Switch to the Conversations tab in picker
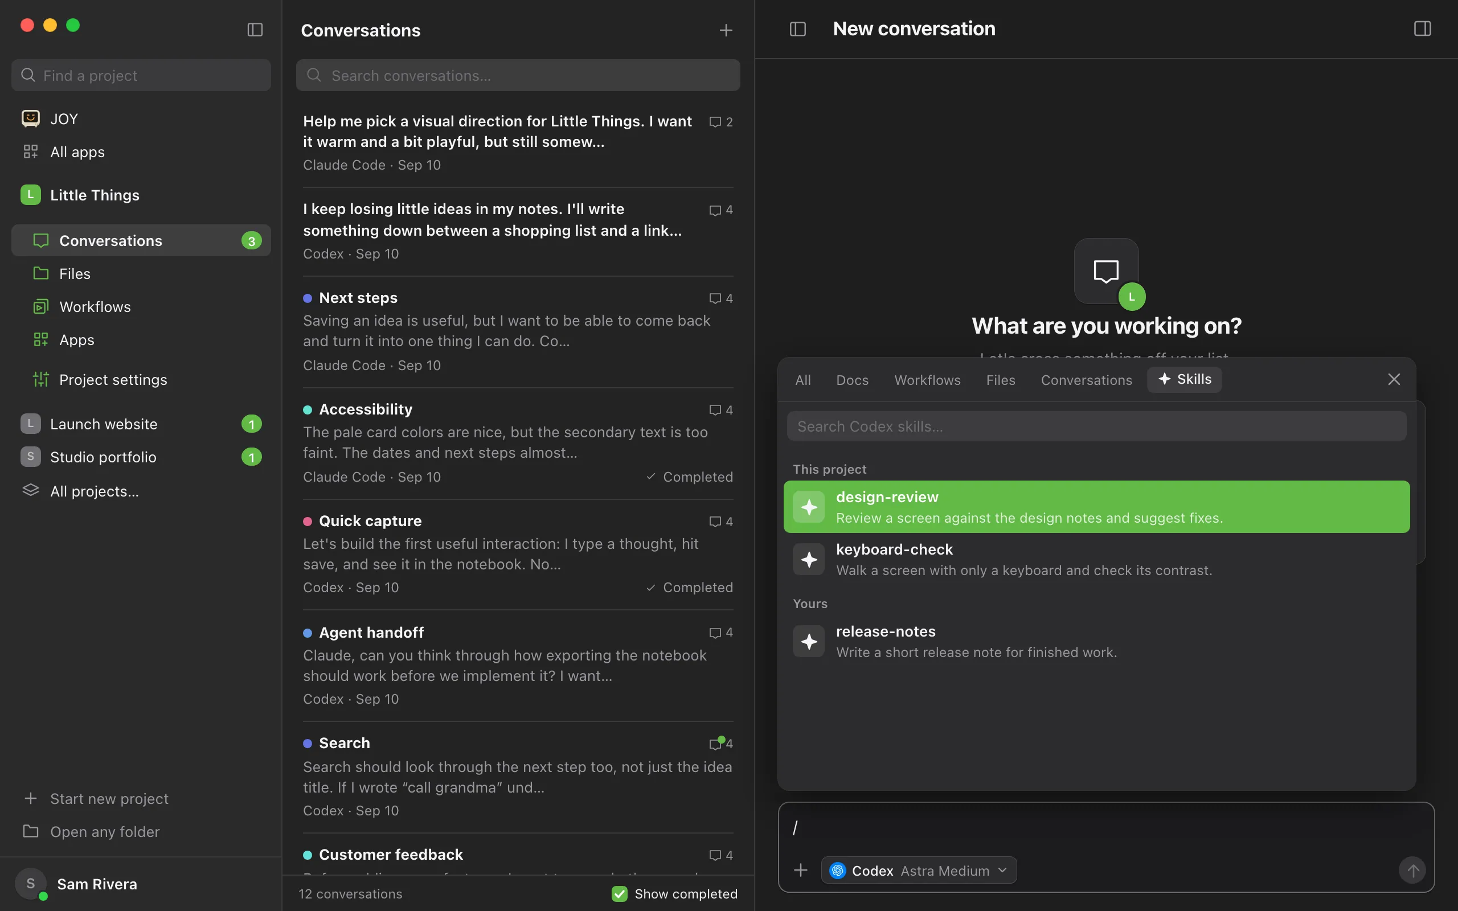Screen dimensions: 1458x911 [1086, 380]
